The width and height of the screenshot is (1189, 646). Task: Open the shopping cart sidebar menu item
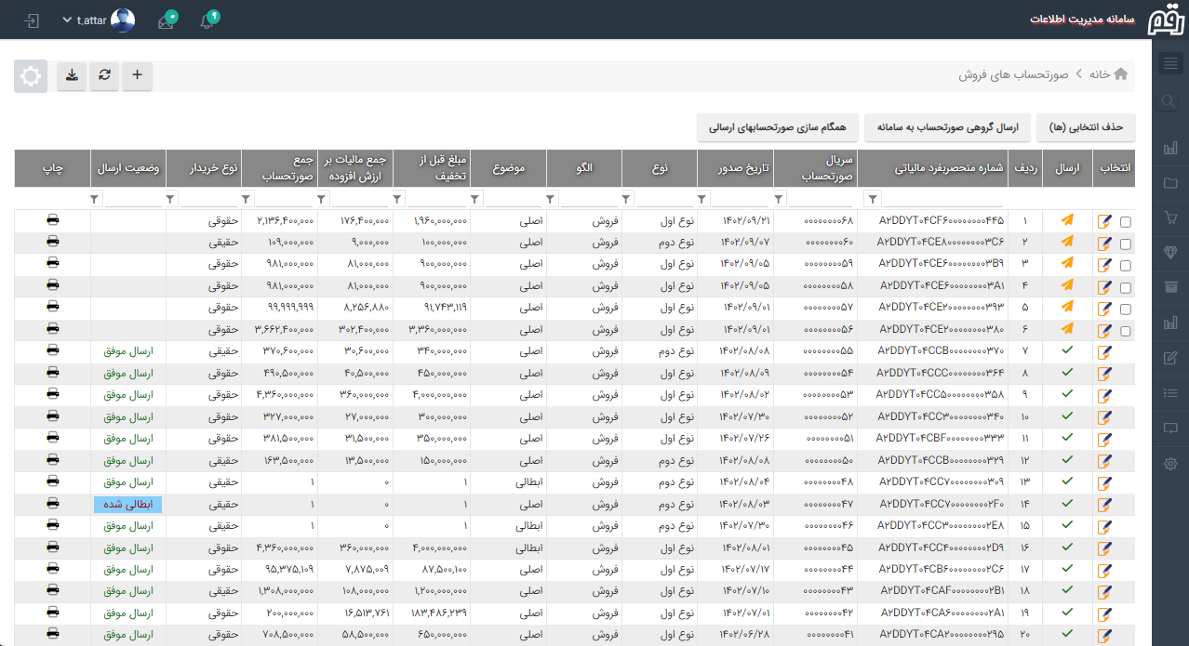tap(1170, 218)
